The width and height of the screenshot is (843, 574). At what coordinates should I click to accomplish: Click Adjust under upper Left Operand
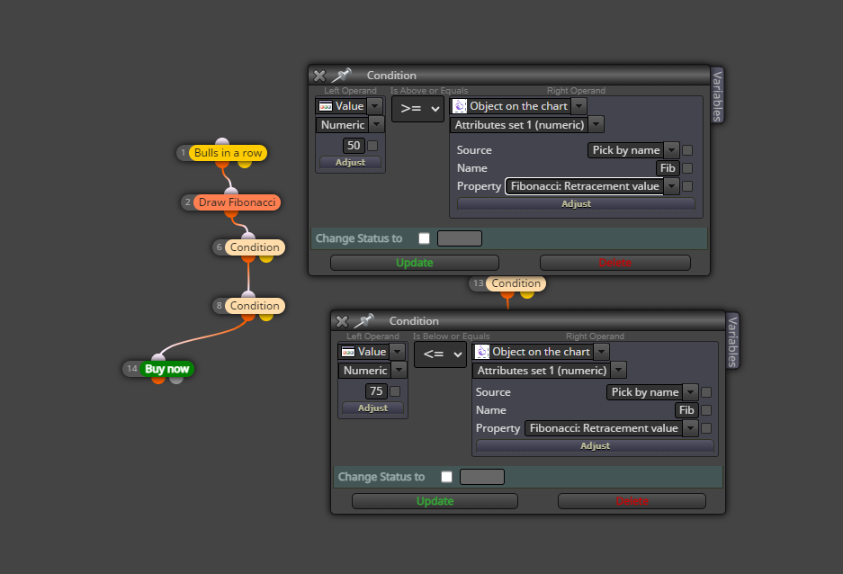(x=350, y=162)
